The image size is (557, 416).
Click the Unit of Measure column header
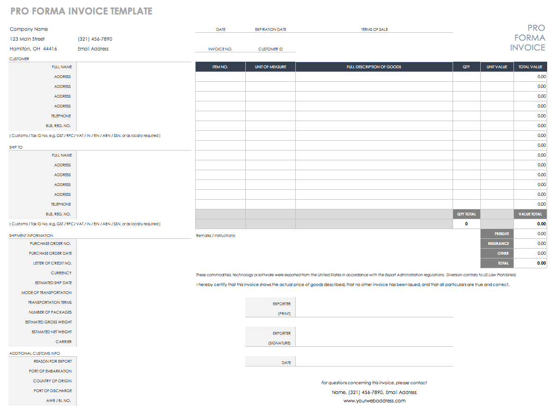coord(270,67)
